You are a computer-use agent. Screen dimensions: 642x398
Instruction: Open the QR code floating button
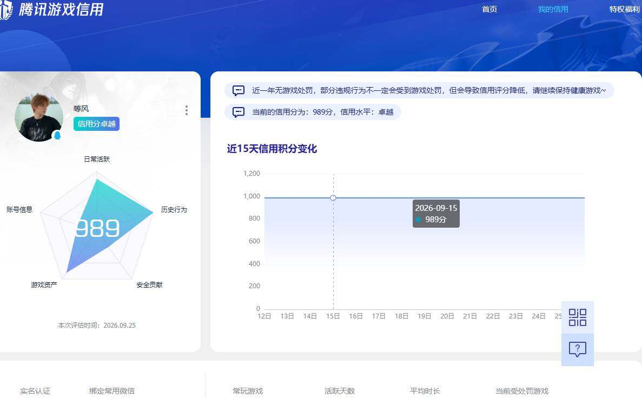(577, 317)
